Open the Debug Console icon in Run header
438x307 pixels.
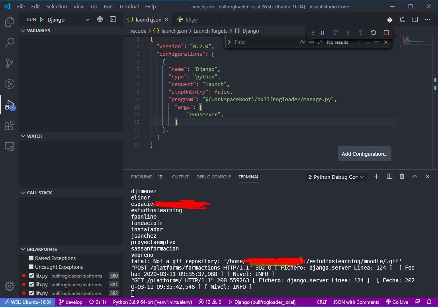[113, 19]
